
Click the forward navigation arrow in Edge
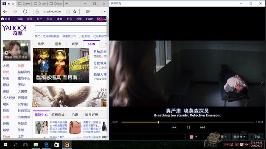(x=15, y=11)
